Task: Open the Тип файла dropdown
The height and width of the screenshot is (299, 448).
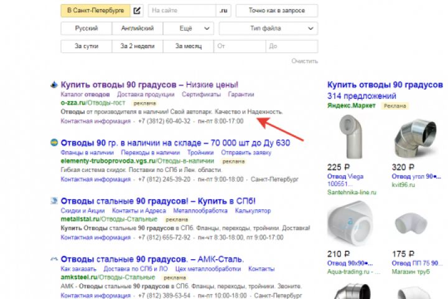Action: click(x=269, y=28)
